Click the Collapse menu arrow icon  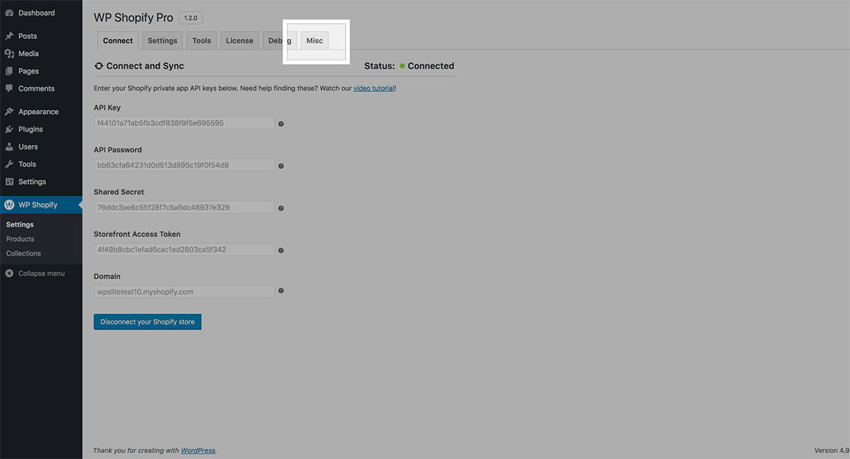point(10,273)
